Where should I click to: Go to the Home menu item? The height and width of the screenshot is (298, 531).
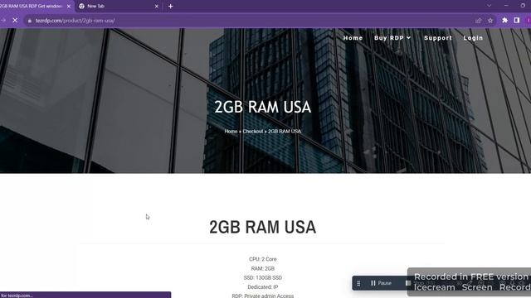pyautogui.click(x=353, y=38)
